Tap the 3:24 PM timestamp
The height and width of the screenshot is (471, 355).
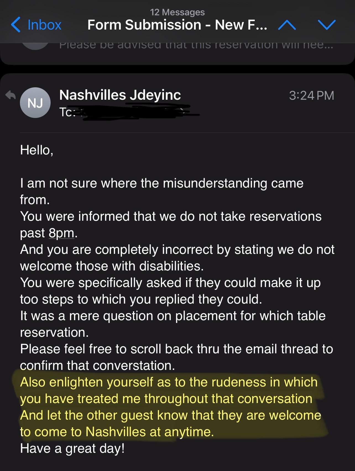311,96
